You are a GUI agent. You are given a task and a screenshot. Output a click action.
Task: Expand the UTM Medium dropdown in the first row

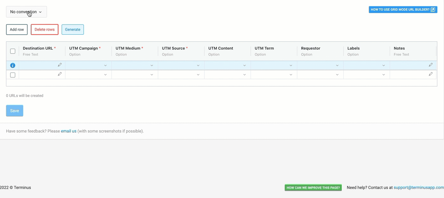click(151, 65)
